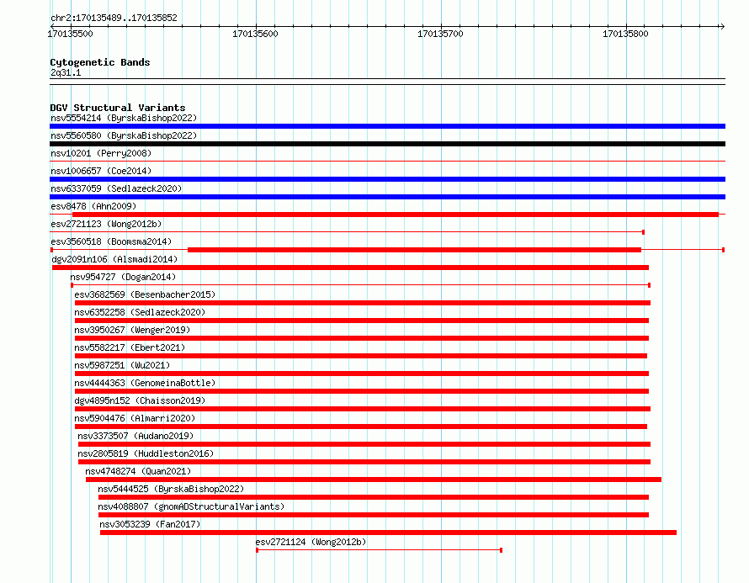Open the esv2721124 (Wong2012b) label

(x=311, y=542)
